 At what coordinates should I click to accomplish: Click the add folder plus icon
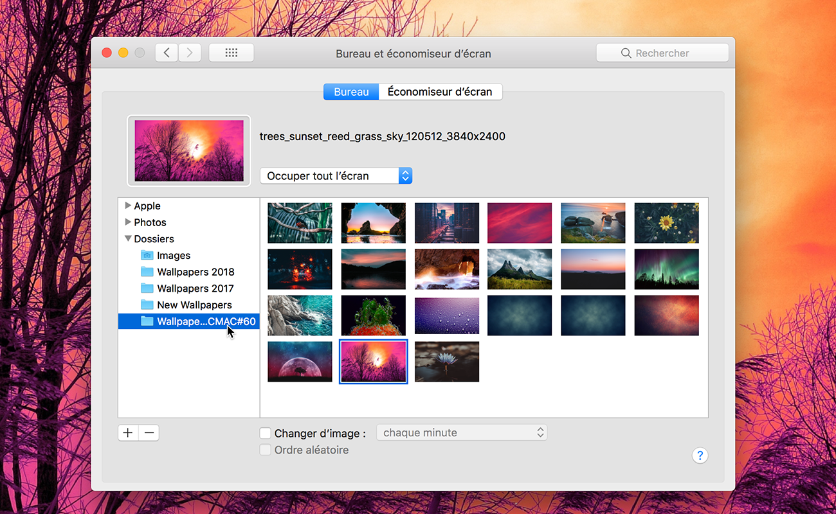pyautogui.click(x=127, y=432)
